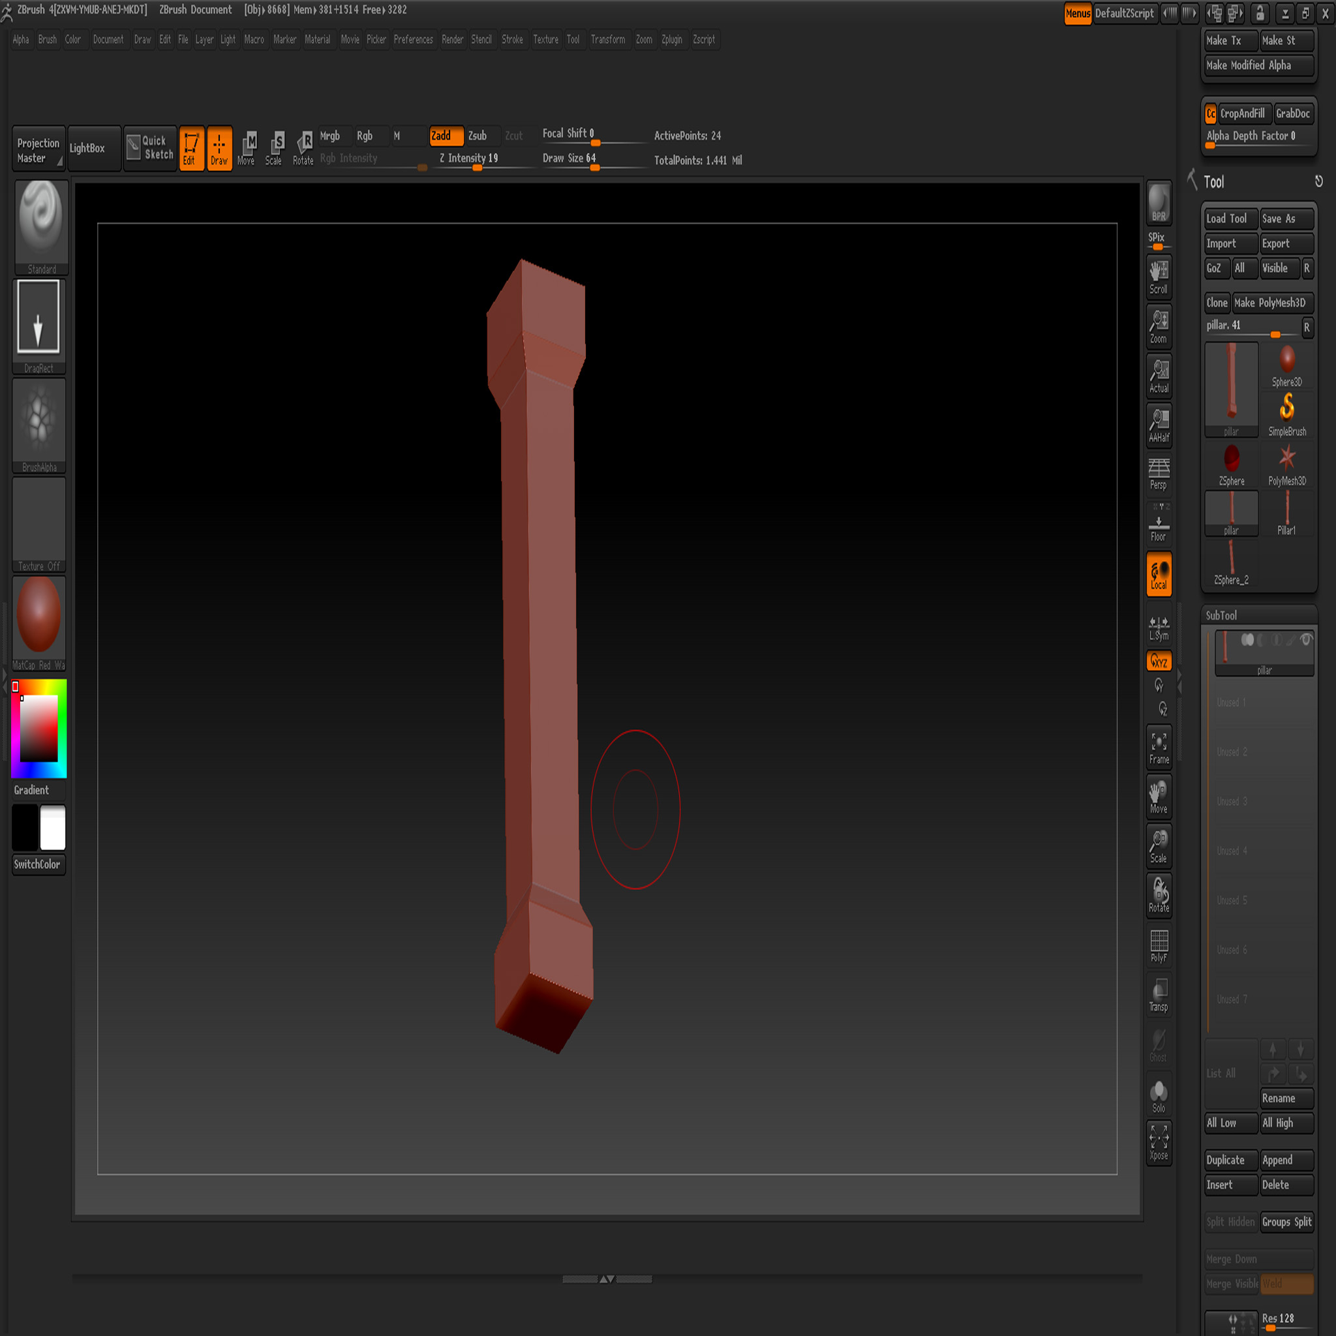
Task: Select the Sphere3D tool thumbnail
Action: (x=1286, y=364)
